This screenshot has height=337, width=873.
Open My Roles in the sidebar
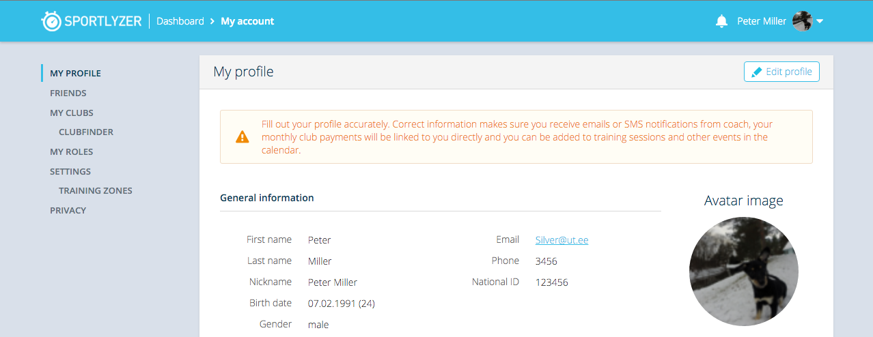[x=72, y=151]
